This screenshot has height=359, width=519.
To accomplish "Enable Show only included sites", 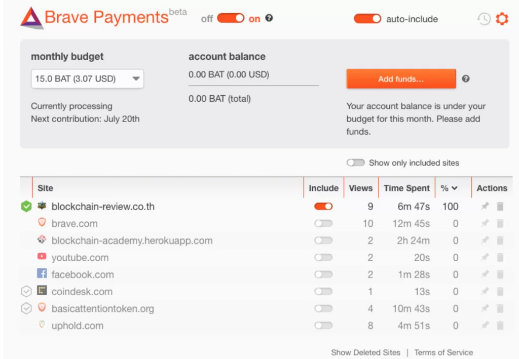I will tap(355, 163).
